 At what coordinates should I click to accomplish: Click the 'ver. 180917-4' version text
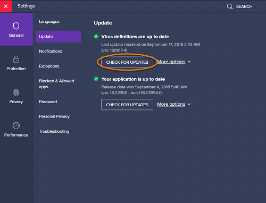(114, 50)
